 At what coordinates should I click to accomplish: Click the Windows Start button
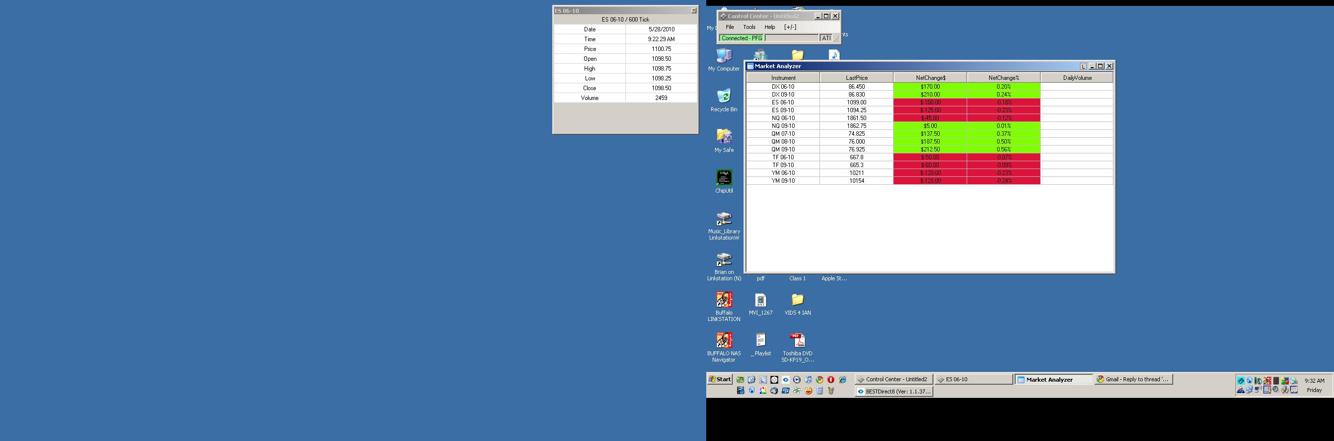tap(719, 379)
